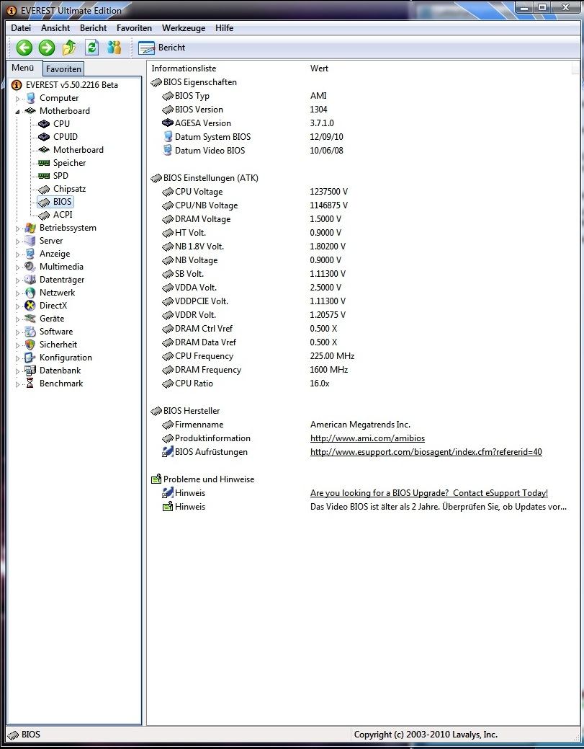Click the Datenbank icon in tree

30,371
